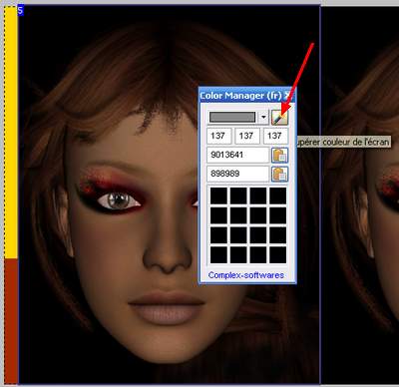Select the second portrait image on right

(x=360, y=194)
